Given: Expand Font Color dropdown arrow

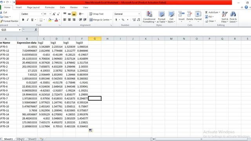Looking at the screenshot, I should (59, 20).
